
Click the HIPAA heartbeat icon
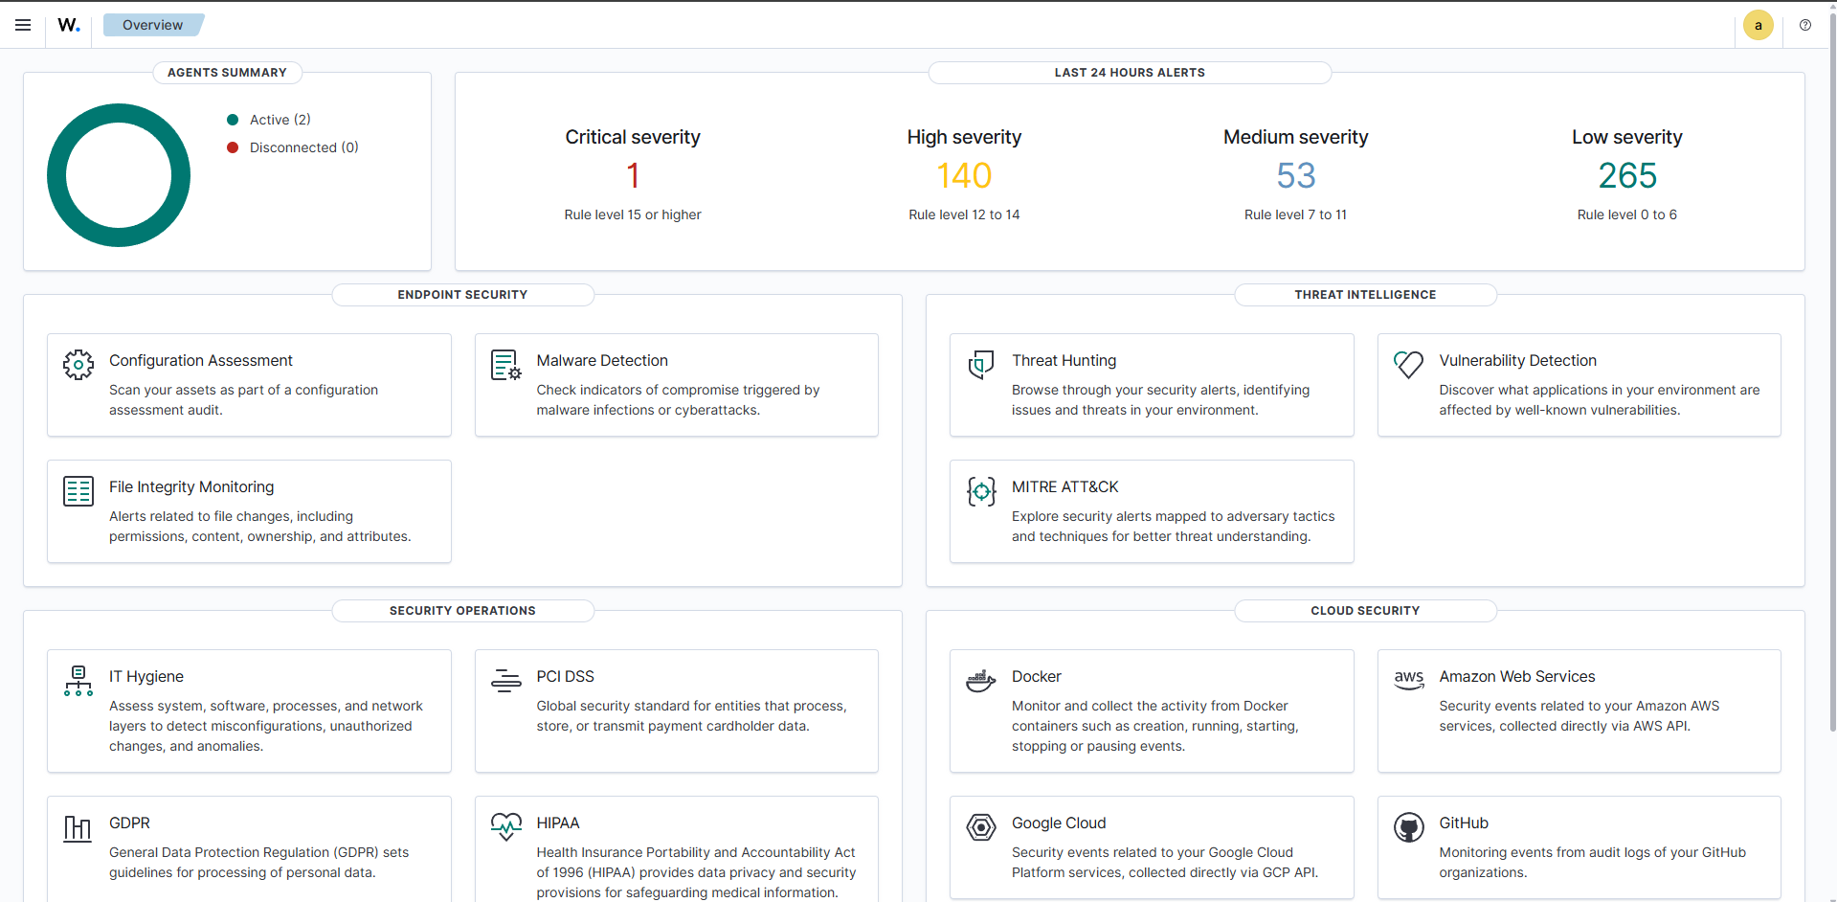[505, 825]
